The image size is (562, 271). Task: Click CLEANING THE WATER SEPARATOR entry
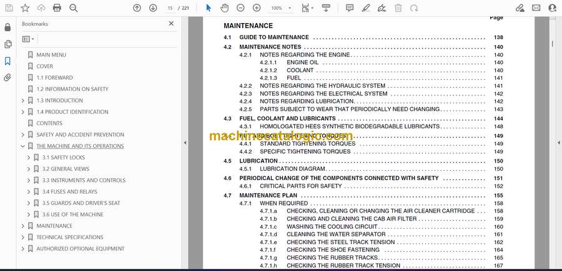pyautogui.click(x=336, y=234)
